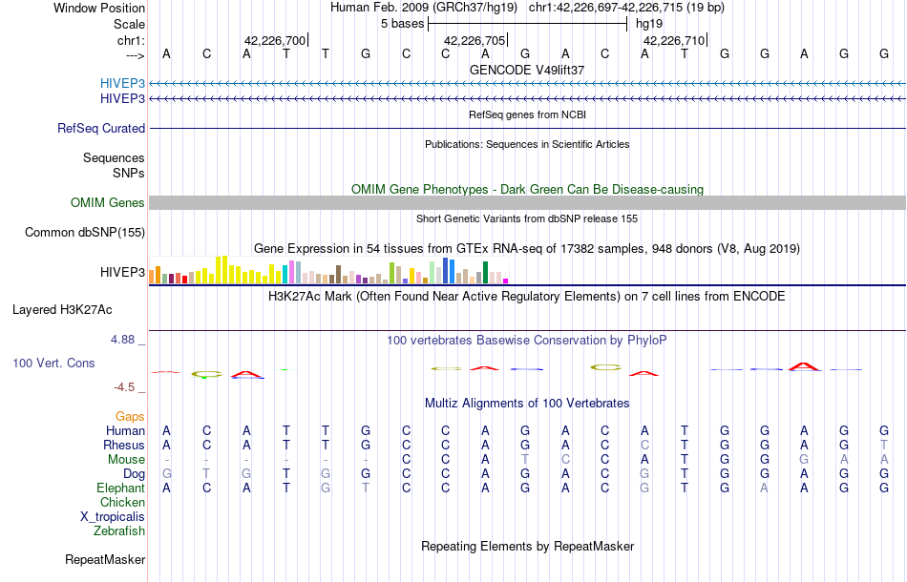This screenshot has width=907, height=582.
Task: Open '100 vertebrates Basewise Conservation by PhyloP' title
Action: [527, 340]
